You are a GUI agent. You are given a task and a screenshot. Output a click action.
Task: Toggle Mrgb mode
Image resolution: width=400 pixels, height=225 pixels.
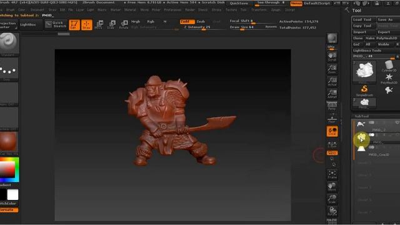[136, 22]
